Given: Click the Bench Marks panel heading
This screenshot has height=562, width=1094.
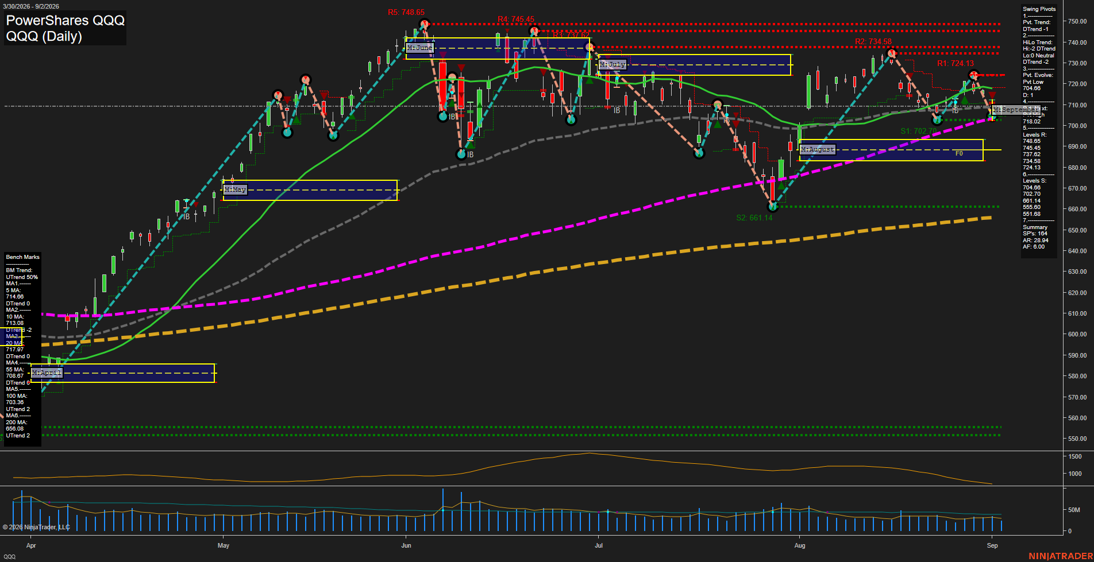Looking at the screenshot, I should 23,257.
